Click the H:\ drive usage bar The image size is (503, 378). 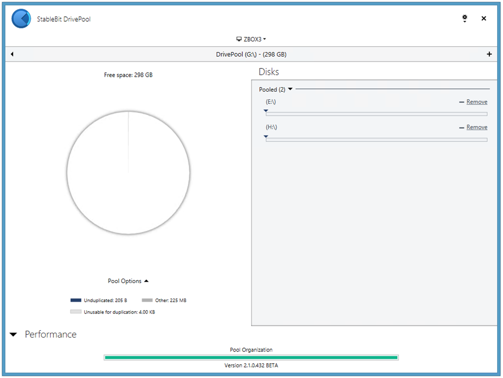tap(377, 140)
